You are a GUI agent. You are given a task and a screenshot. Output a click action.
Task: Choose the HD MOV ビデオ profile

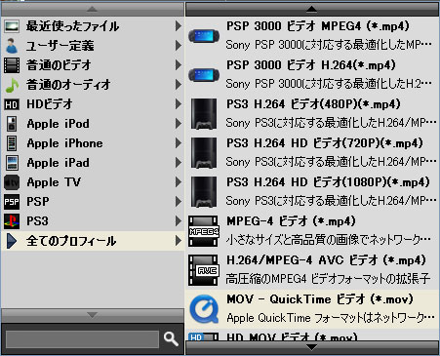coord(312,335)
